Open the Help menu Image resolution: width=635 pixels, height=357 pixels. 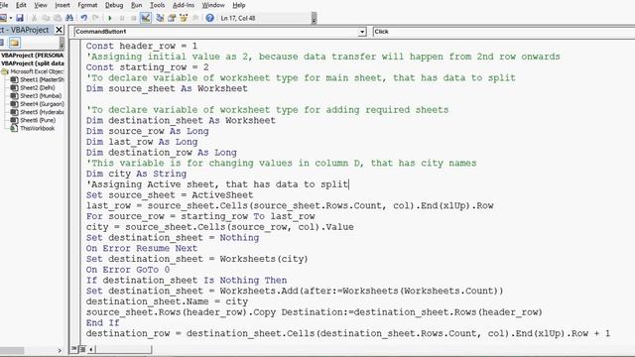[239, 5]
